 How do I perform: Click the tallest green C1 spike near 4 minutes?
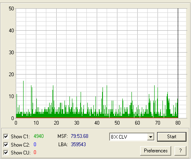click(23, 99)
